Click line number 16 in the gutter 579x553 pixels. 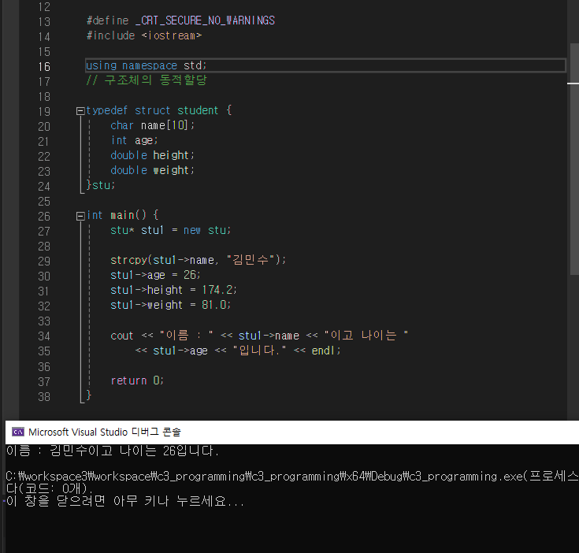click(x=44, y=66)
